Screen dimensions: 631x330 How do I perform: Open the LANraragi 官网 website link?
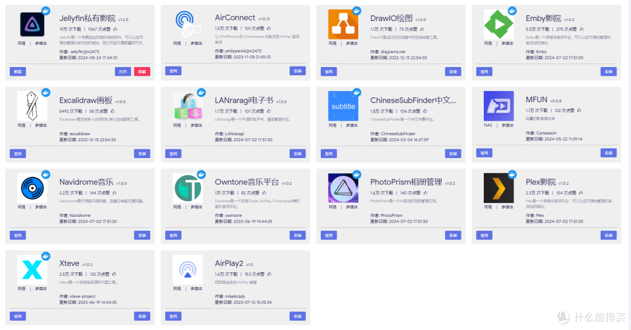pyautogui.click(x=173, y=153)
